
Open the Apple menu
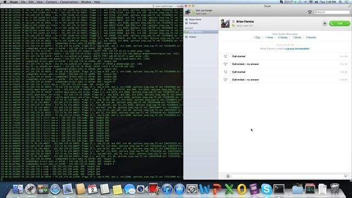coord(5,2)
